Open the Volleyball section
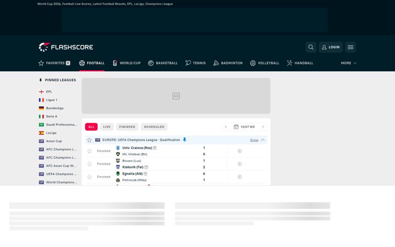Screen dimensions: 395x247 [x=264, y=63]
